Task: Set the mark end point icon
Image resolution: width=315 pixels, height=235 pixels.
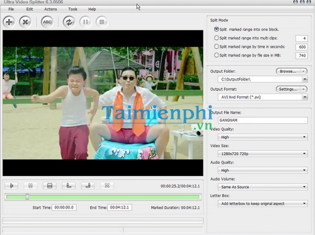Action: click(88, 186)
